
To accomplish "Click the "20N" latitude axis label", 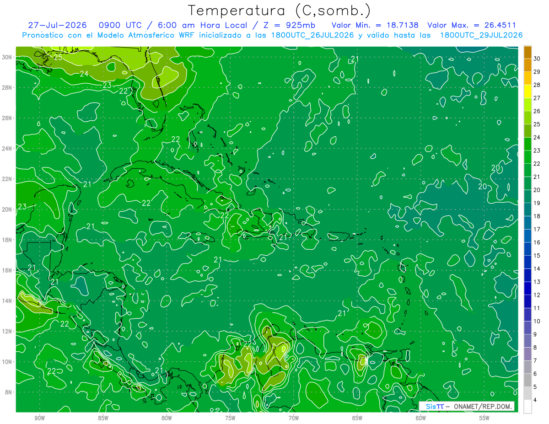I will point(7,209).
